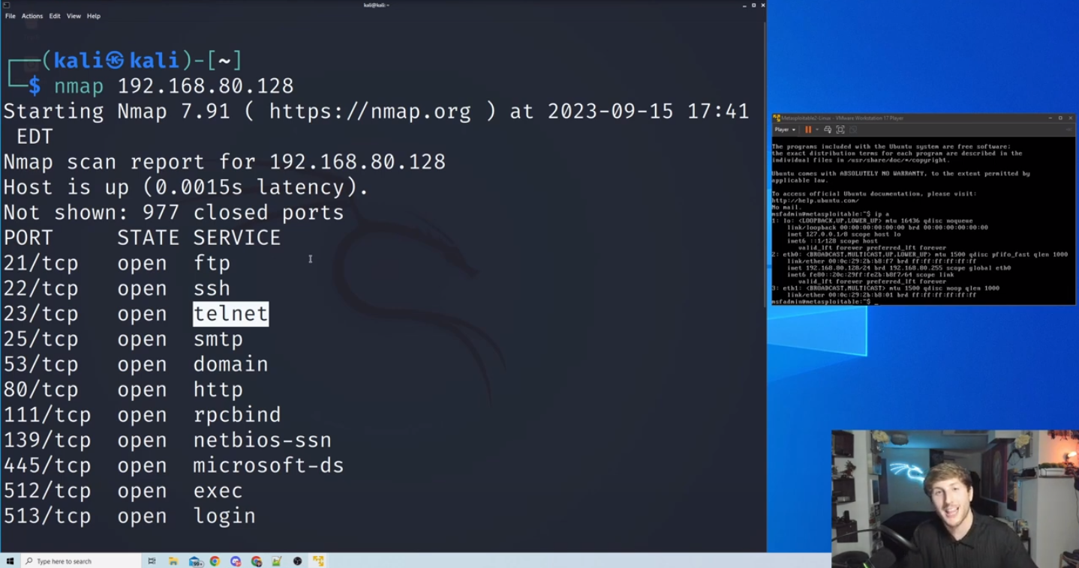The height and width of the screenshot is (568, 1079).
Task: Click the smtp service name
Action: [218, 339]
